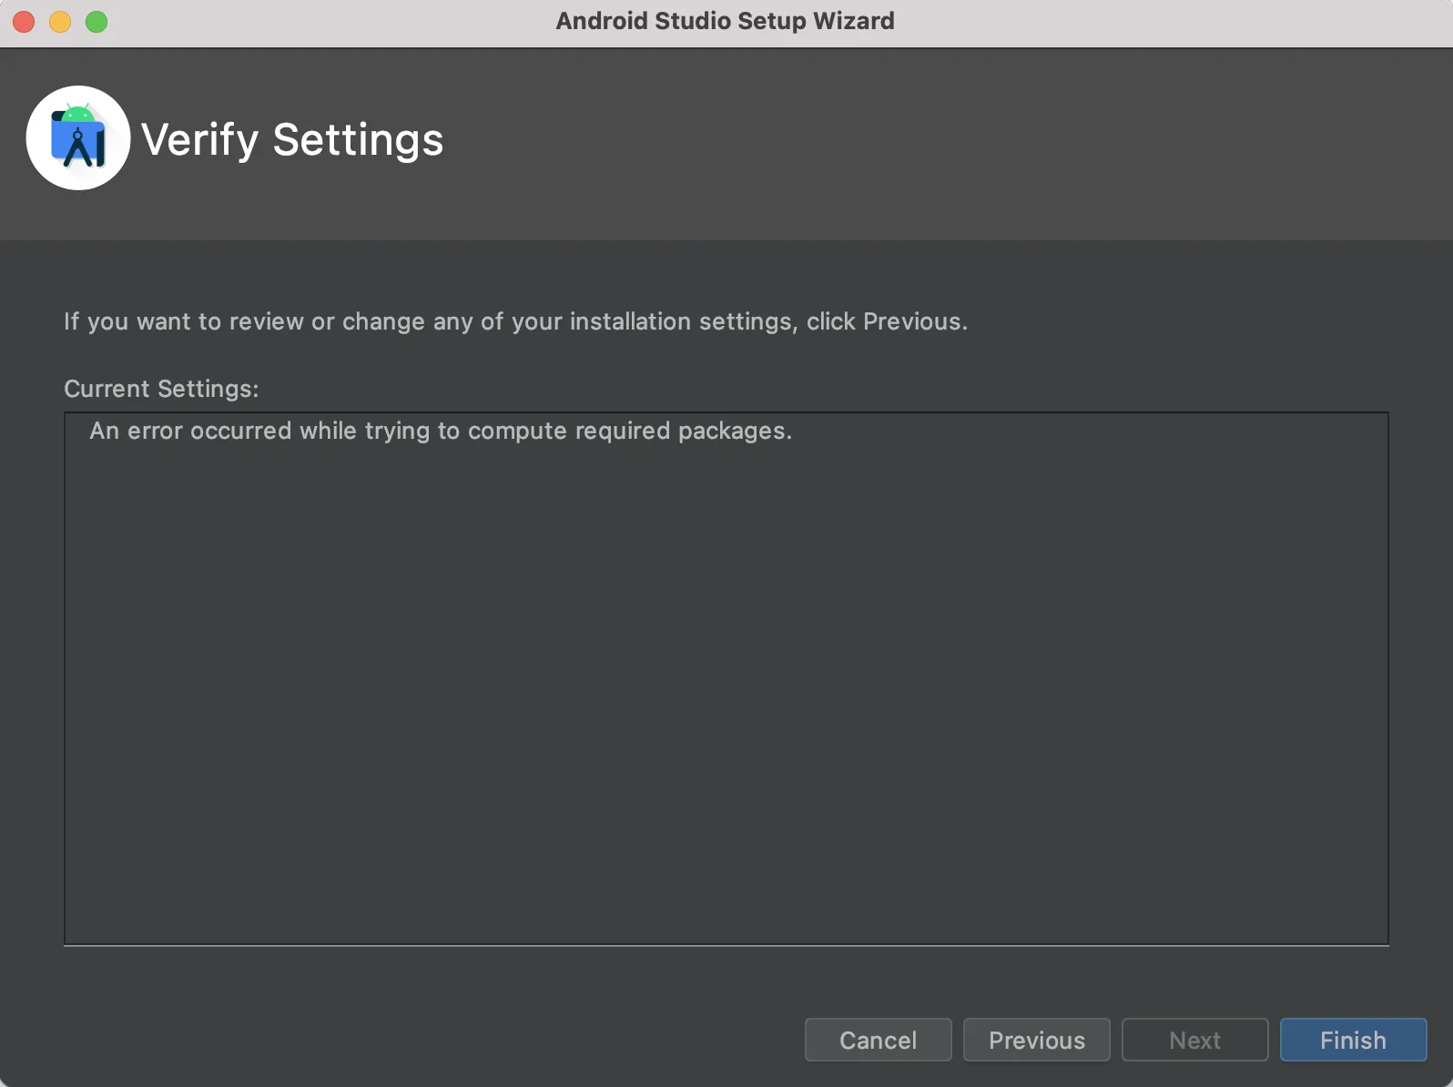Click the Current Settings label
Viewport: 1453px width, 1087px height.
[x=161, y=389]
